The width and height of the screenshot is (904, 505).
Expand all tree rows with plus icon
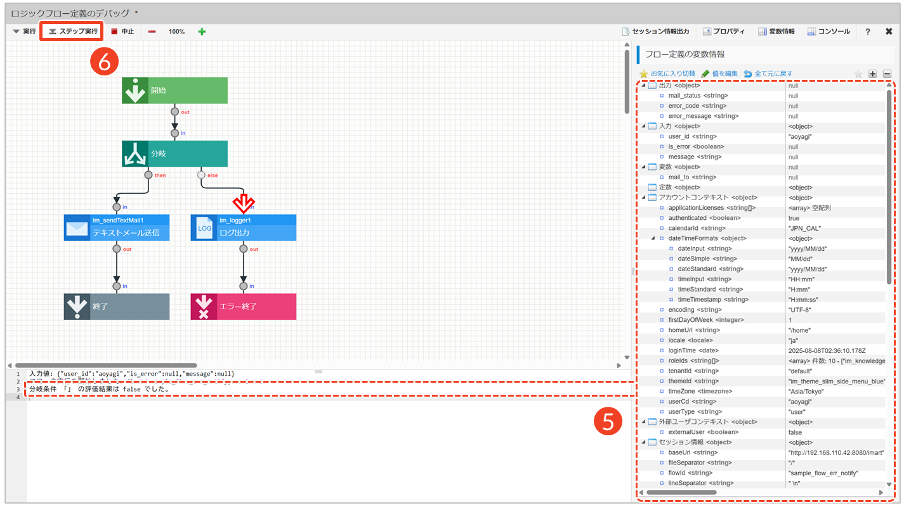coord(873,74)
